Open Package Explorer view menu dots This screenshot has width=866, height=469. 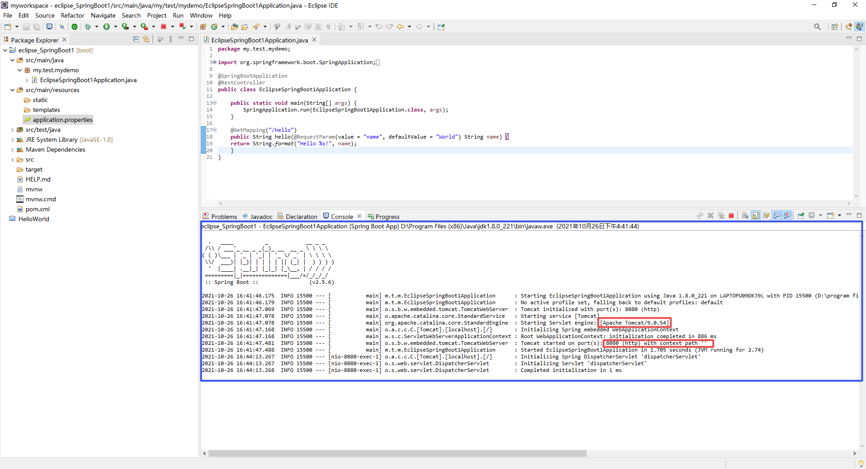[x=171, y=39]
